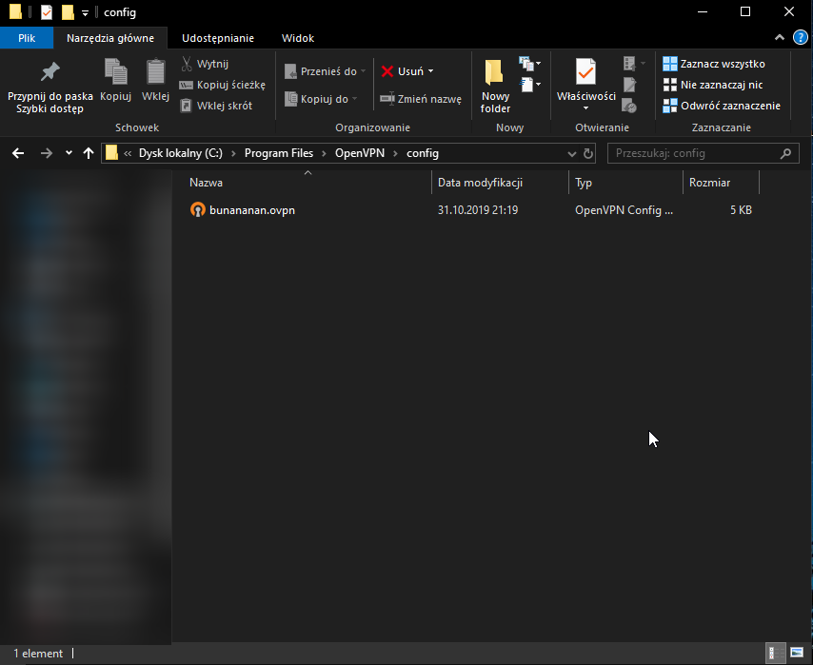Select all with Zaznacz wszystko
Screen dimensions: 813x665
tap(714, 64)
